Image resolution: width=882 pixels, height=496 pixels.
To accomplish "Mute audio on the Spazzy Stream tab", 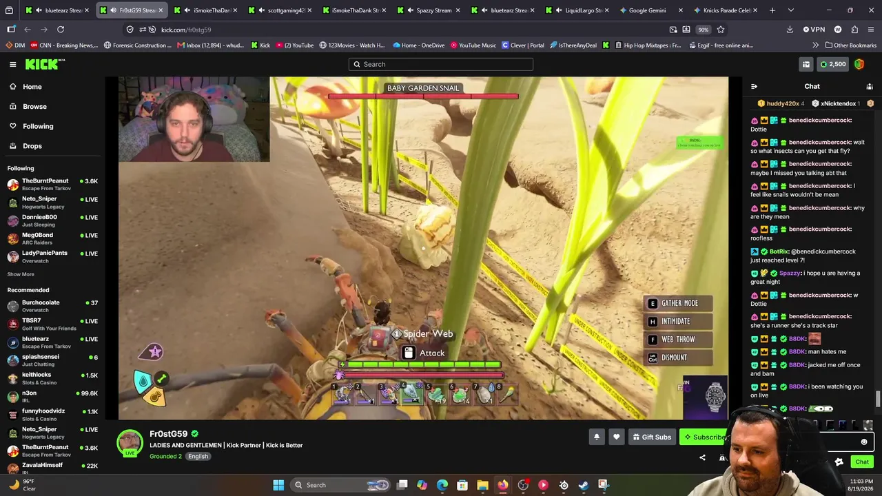I will [411, 10].
